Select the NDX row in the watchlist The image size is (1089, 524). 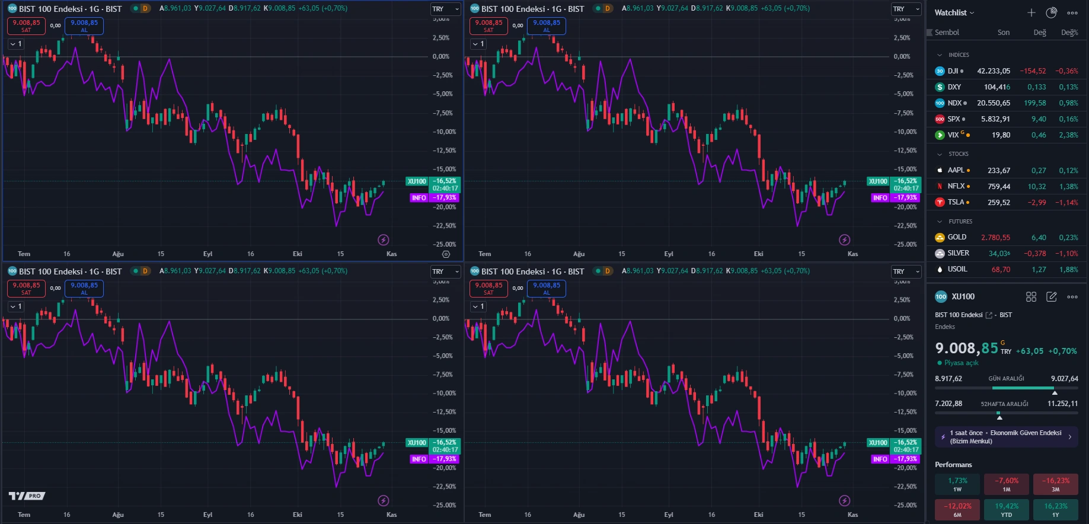click(x=1007, y=103)
